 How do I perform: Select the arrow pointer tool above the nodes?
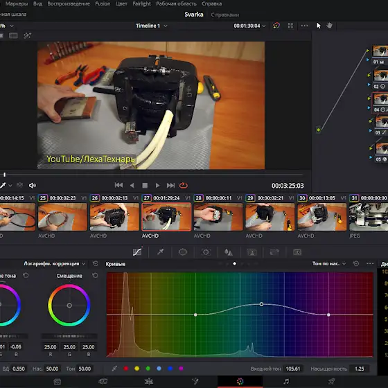(x=319, y=26)
